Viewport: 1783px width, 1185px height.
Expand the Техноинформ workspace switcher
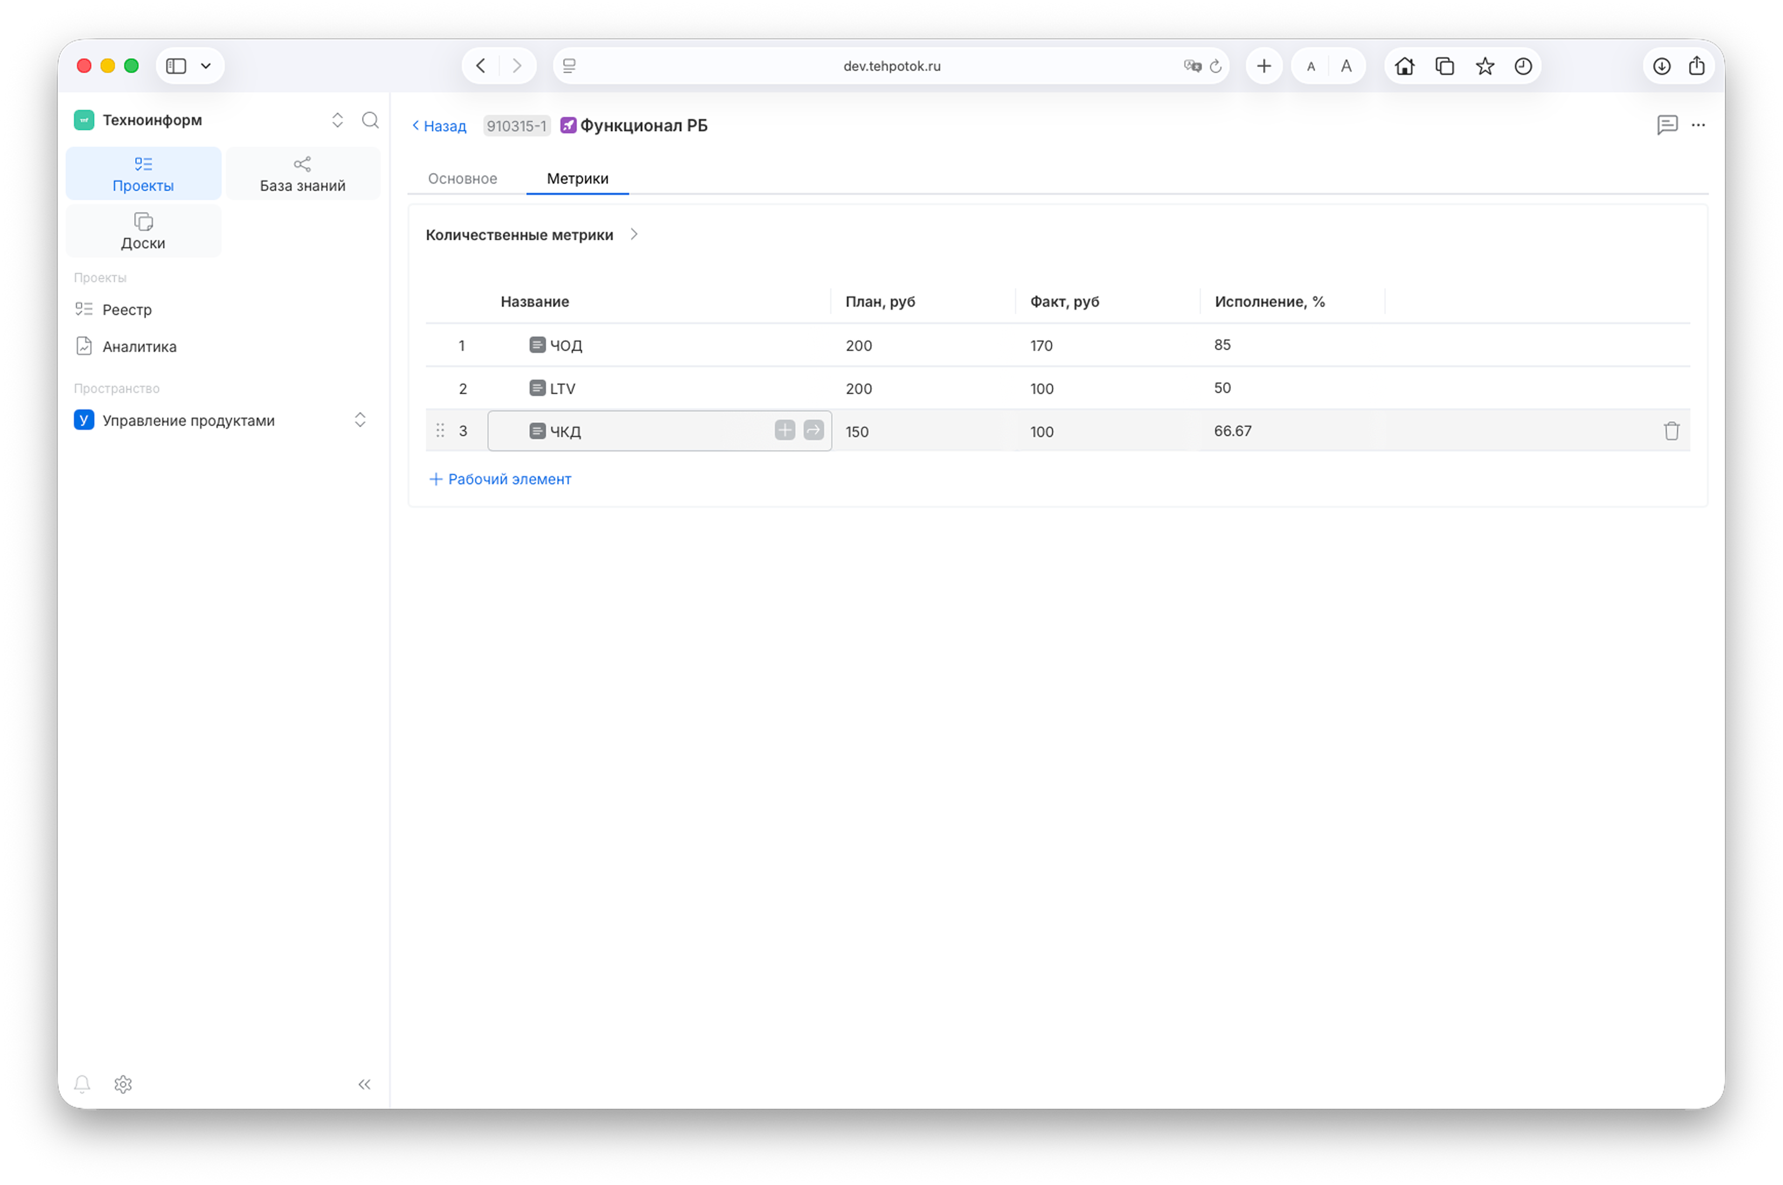pos(337,120)
